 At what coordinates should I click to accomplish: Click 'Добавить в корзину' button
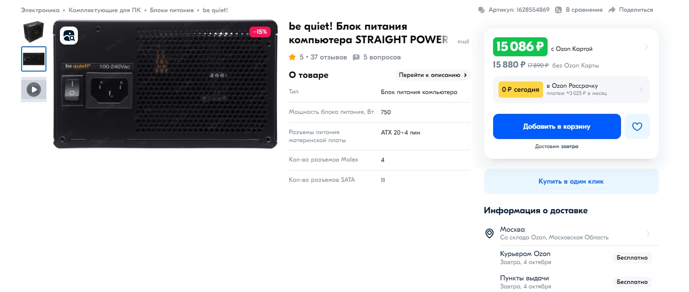tap(557, 126)
